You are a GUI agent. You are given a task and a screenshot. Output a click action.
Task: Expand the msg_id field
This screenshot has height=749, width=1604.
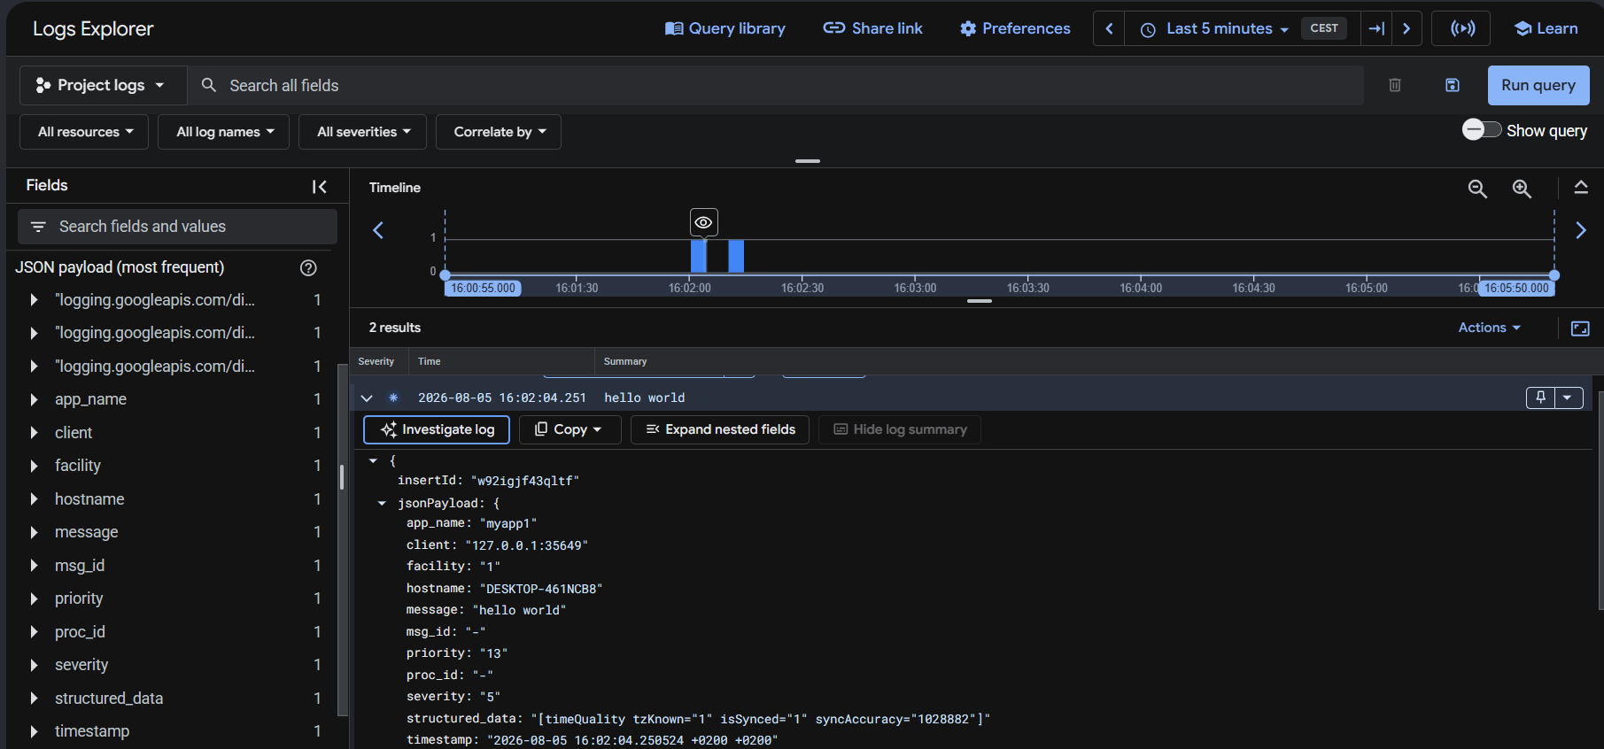pyautogui.click(x=35, y=566)
